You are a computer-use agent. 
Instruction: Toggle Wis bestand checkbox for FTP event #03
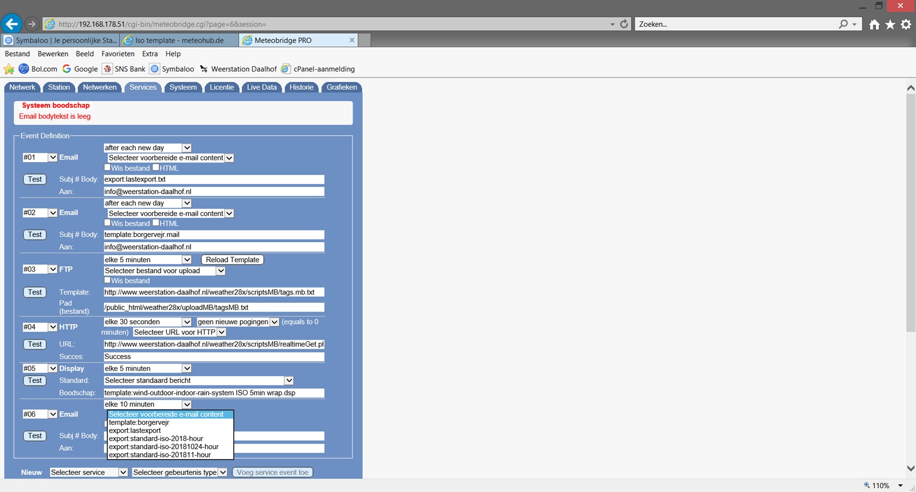[107, 280]
